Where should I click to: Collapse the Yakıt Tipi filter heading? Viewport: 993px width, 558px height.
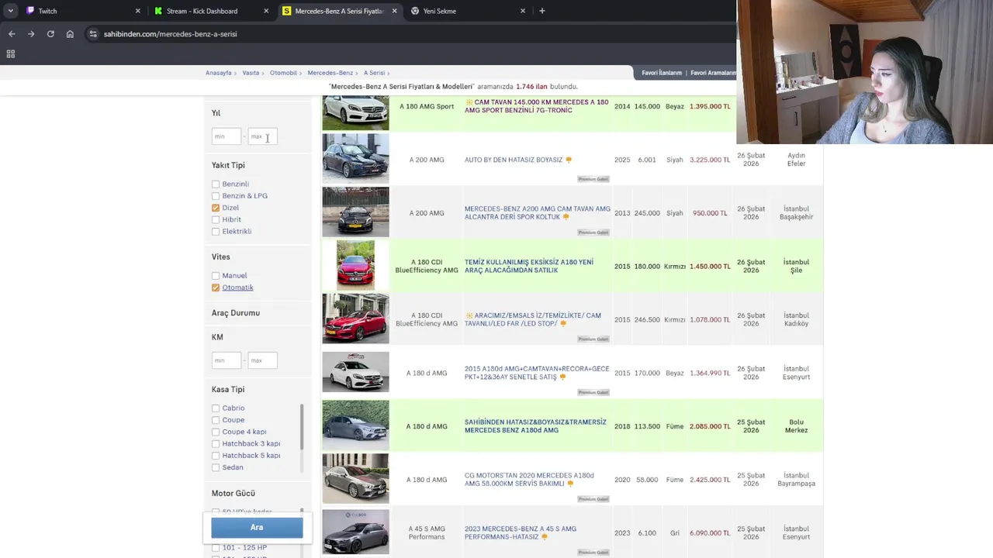click(x=228, y=165)
